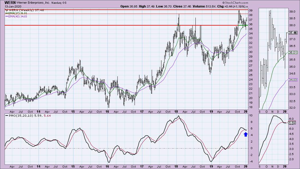Click the WERN ticker symbol title
Screen dimensions: 300x169
coord(10,3)
